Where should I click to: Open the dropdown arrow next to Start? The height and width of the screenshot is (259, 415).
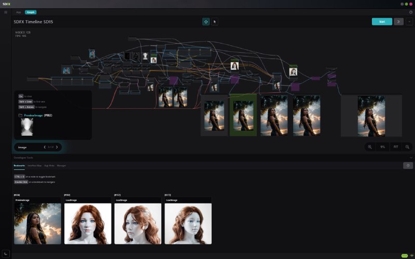click(x=410, y=22)
